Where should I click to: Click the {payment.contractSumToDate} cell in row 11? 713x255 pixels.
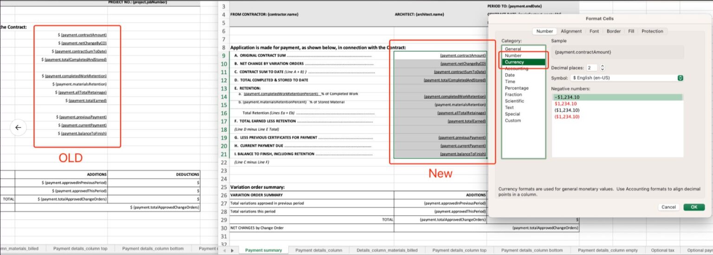click(440, 72)
